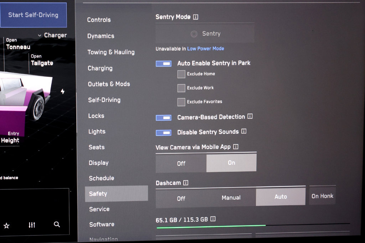The image size is (365, 243).
Task: Tap Start Self-Driving button
Action: tap(33, 15)
